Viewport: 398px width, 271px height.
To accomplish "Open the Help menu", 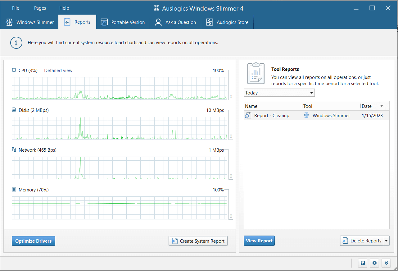I will (x=64, y=8).
